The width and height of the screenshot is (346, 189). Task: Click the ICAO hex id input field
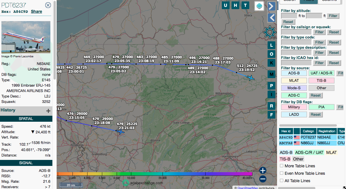click(x=296, y=63)
